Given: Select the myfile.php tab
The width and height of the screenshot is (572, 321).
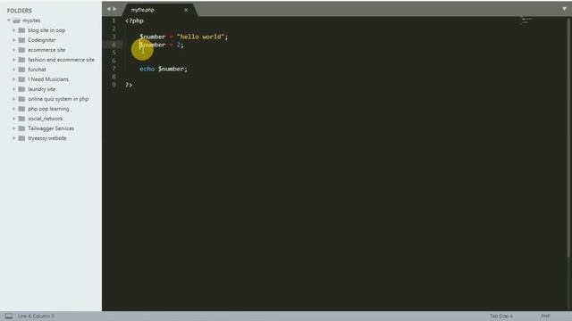Looking at the screenshot, I should point(159,10).
